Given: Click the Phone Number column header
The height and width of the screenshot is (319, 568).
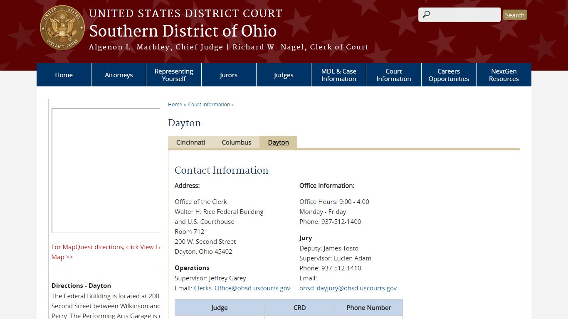Looking at the screenshot, I should point(369,307).
